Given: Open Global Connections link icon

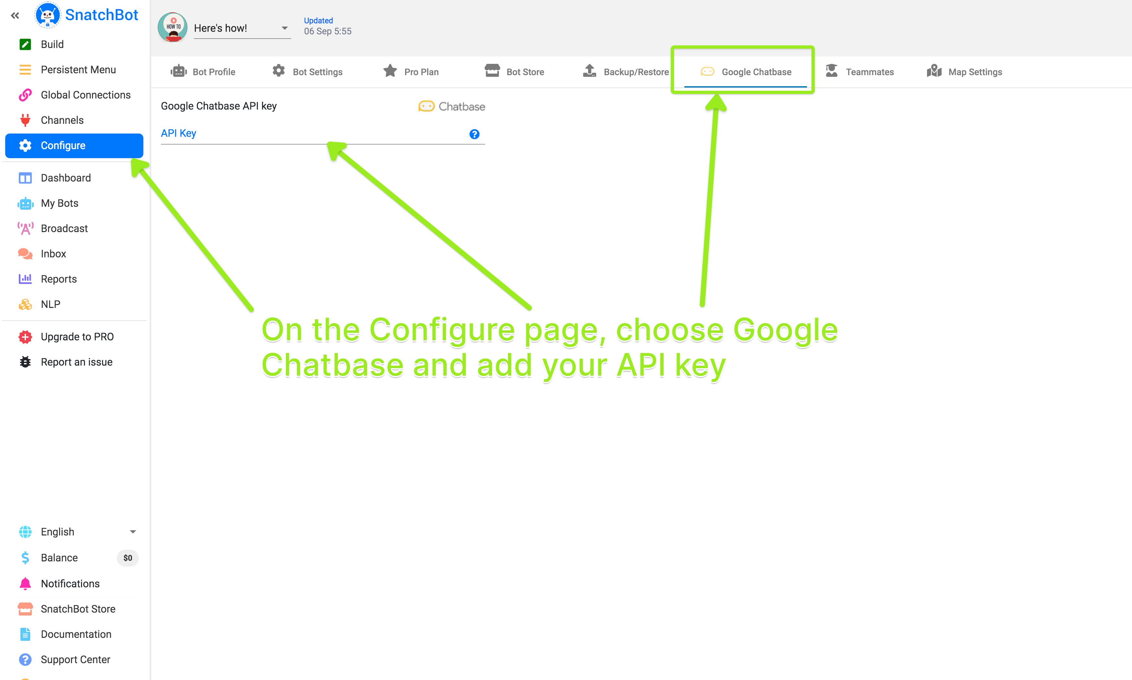Looking at the screenshot, I should coord(25,95).
